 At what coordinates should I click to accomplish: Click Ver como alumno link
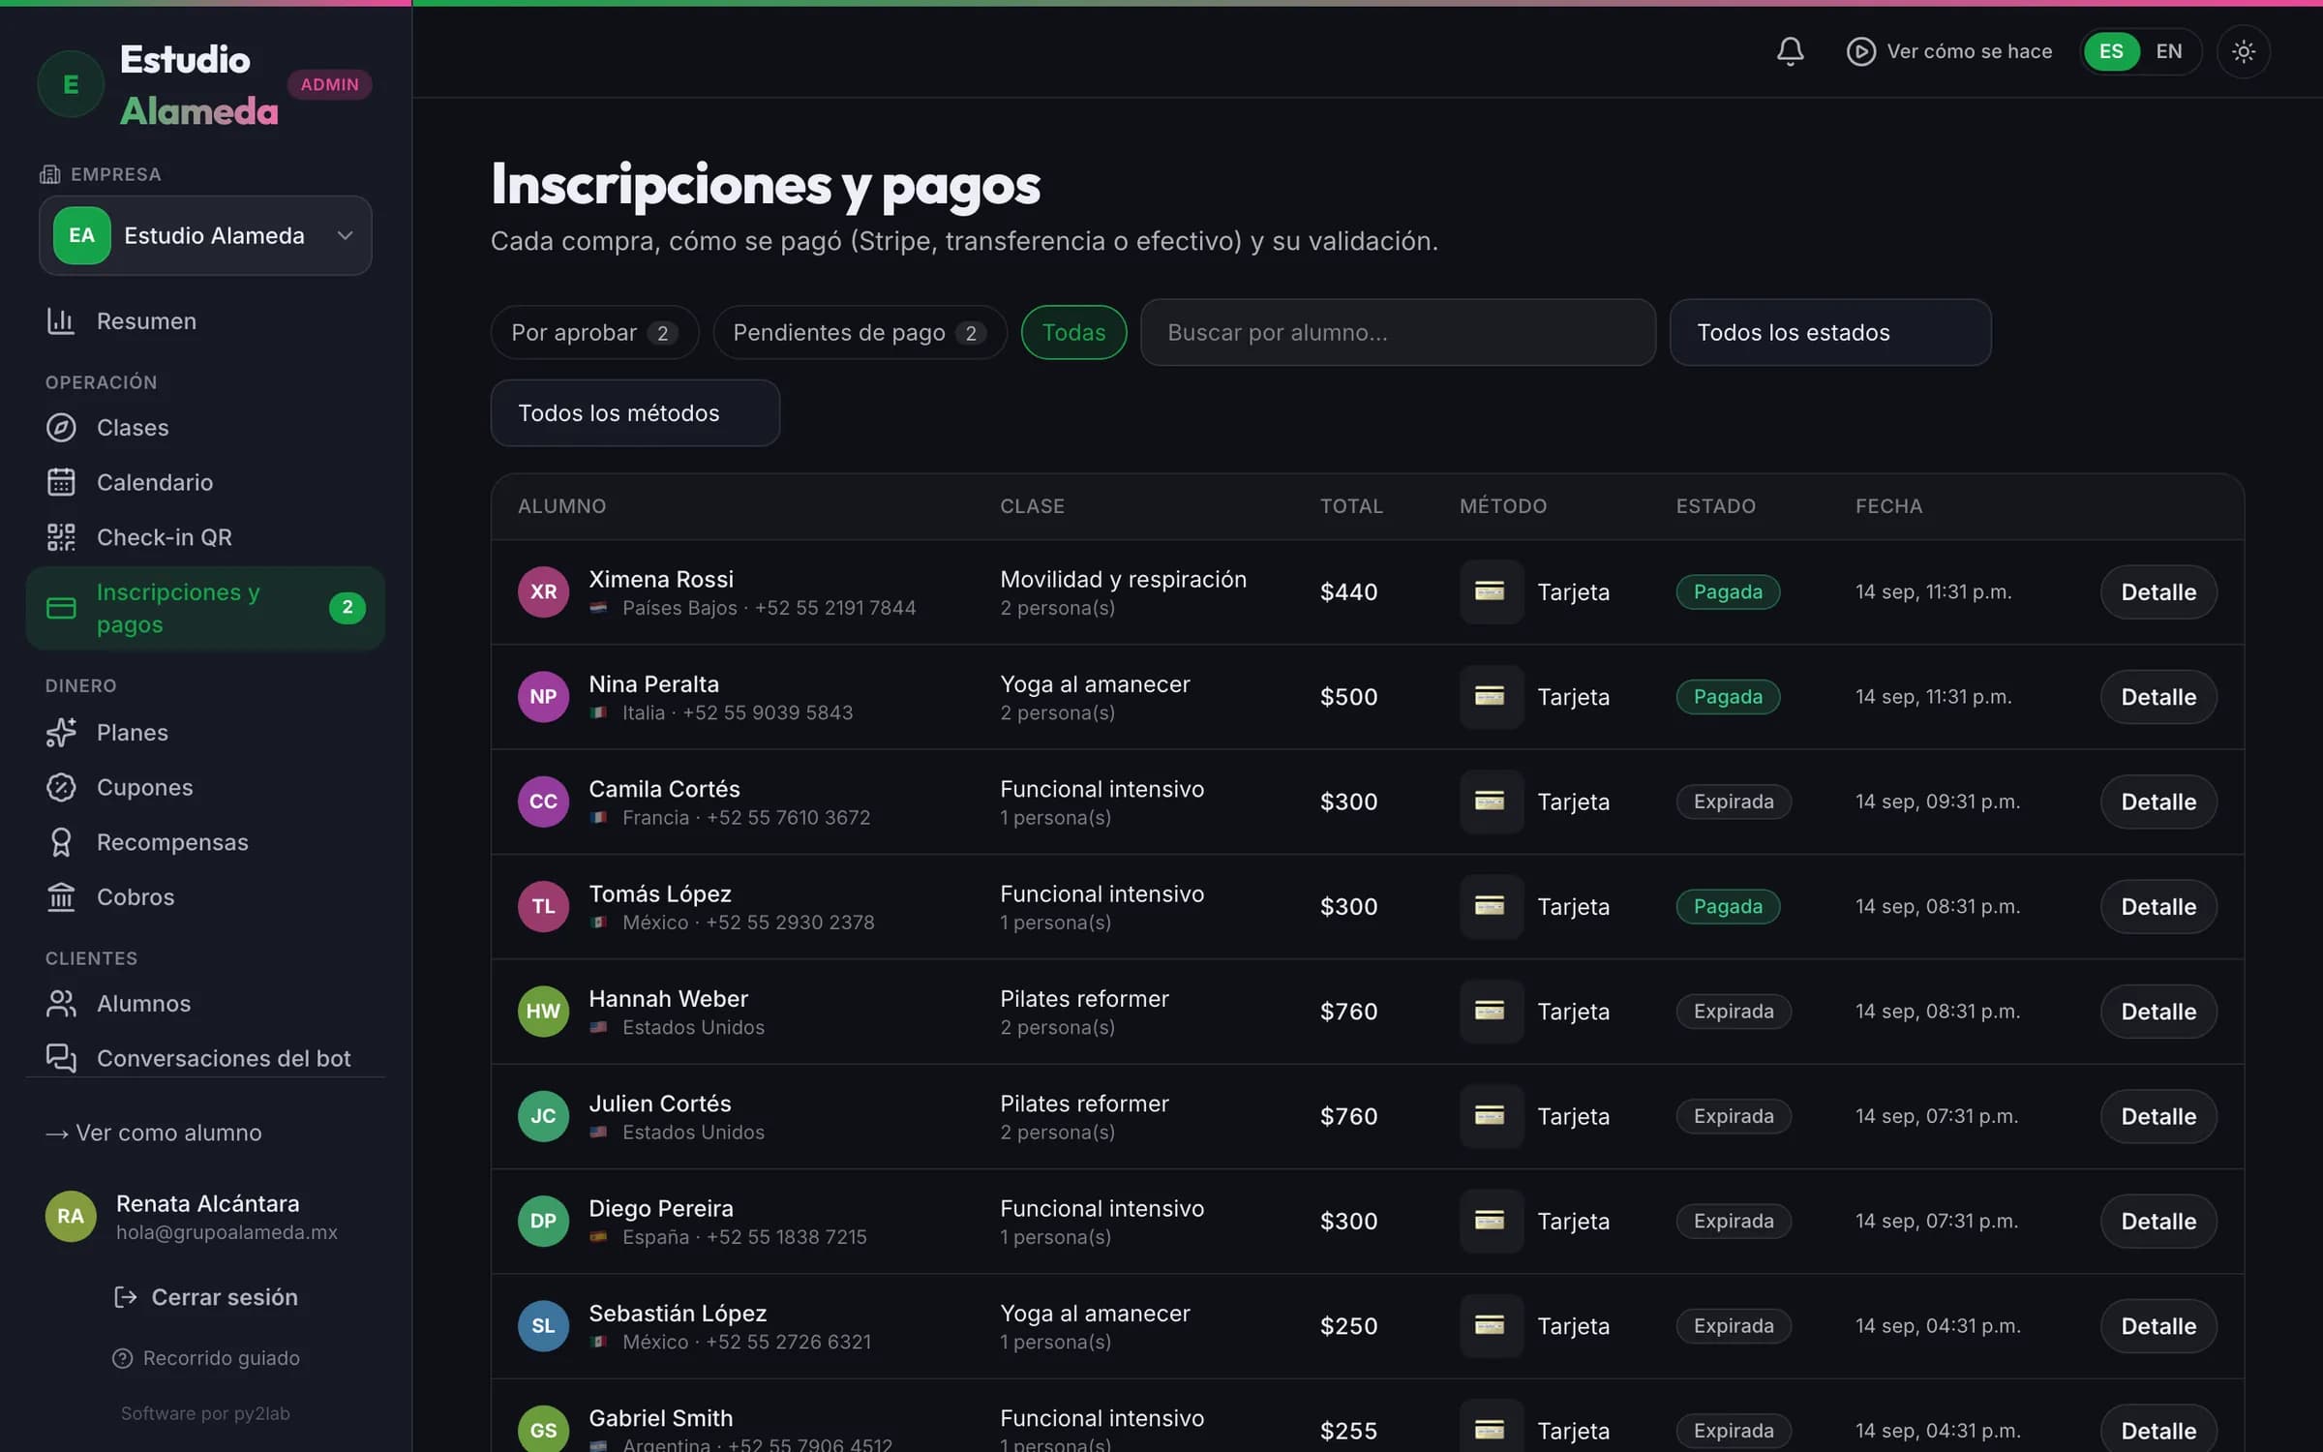[154, 1133]
